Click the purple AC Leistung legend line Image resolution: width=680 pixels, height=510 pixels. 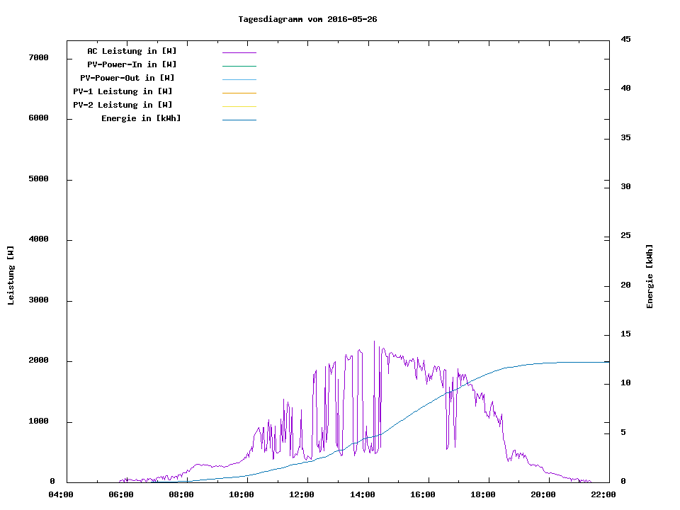[x=239, y=52]
